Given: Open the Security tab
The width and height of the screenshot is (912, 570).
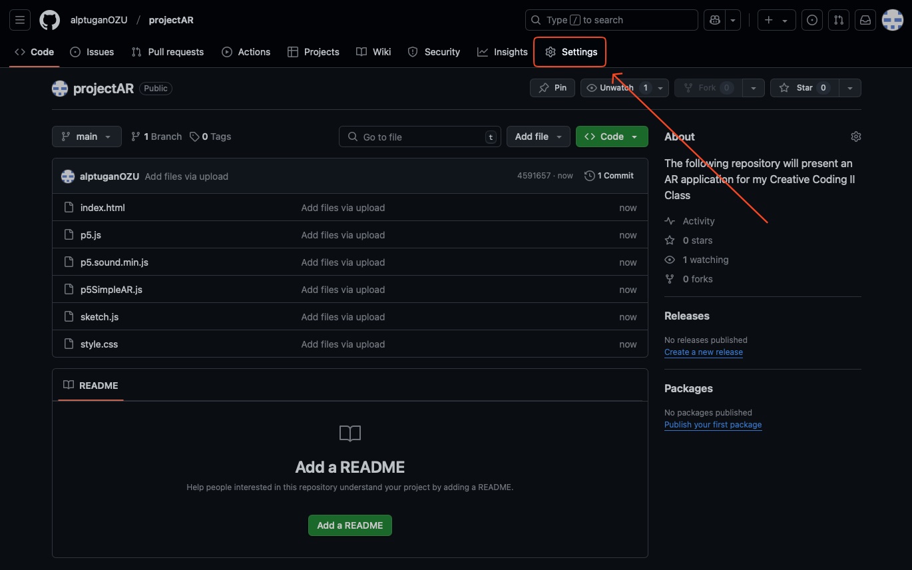Looking at the screenshot, I should pos(434,52).
